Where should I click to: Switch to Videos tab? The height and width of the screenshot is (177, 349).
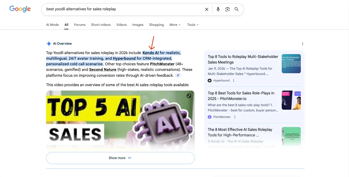click(x=121, y=25)
